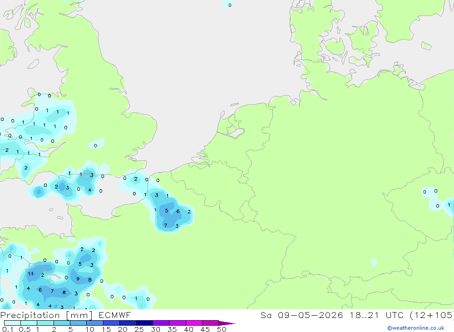This screenshot has height=332, width=454.
Task: Click the legend scale label '35'
Action: (172, 329)
